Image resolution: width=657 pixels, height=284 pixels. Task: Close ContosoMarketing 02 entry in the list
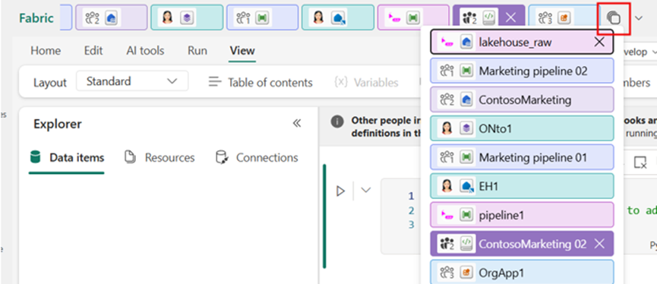coord(600,244)
